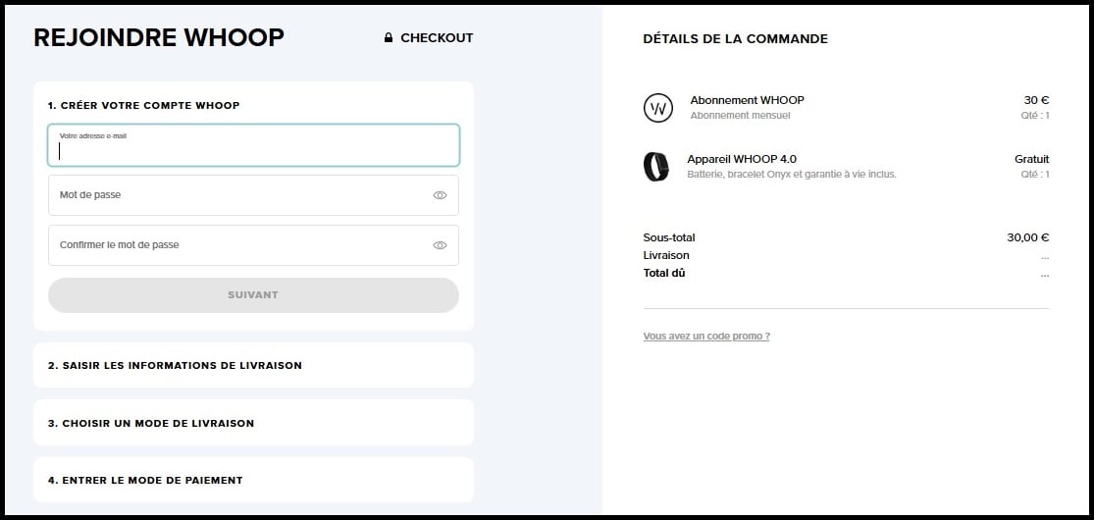1094x520 pixels.
Task: Click the lock icon beside CHECKOUT
Action: coord(389,38)
